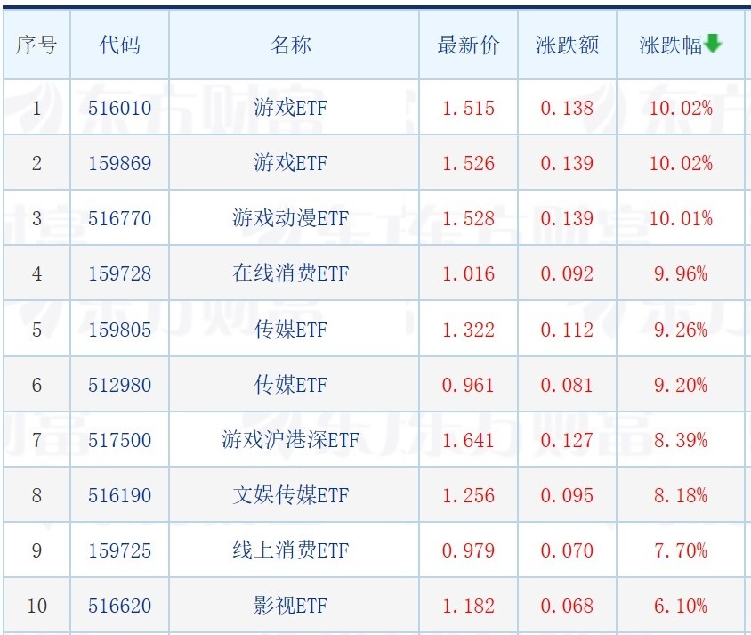Open 传媒ETF link for code 512980

(x=291, y=385)
